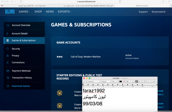Open the black text color swatch
The height and width of the screenshot is (112, 172).
[x=121, y=81]
